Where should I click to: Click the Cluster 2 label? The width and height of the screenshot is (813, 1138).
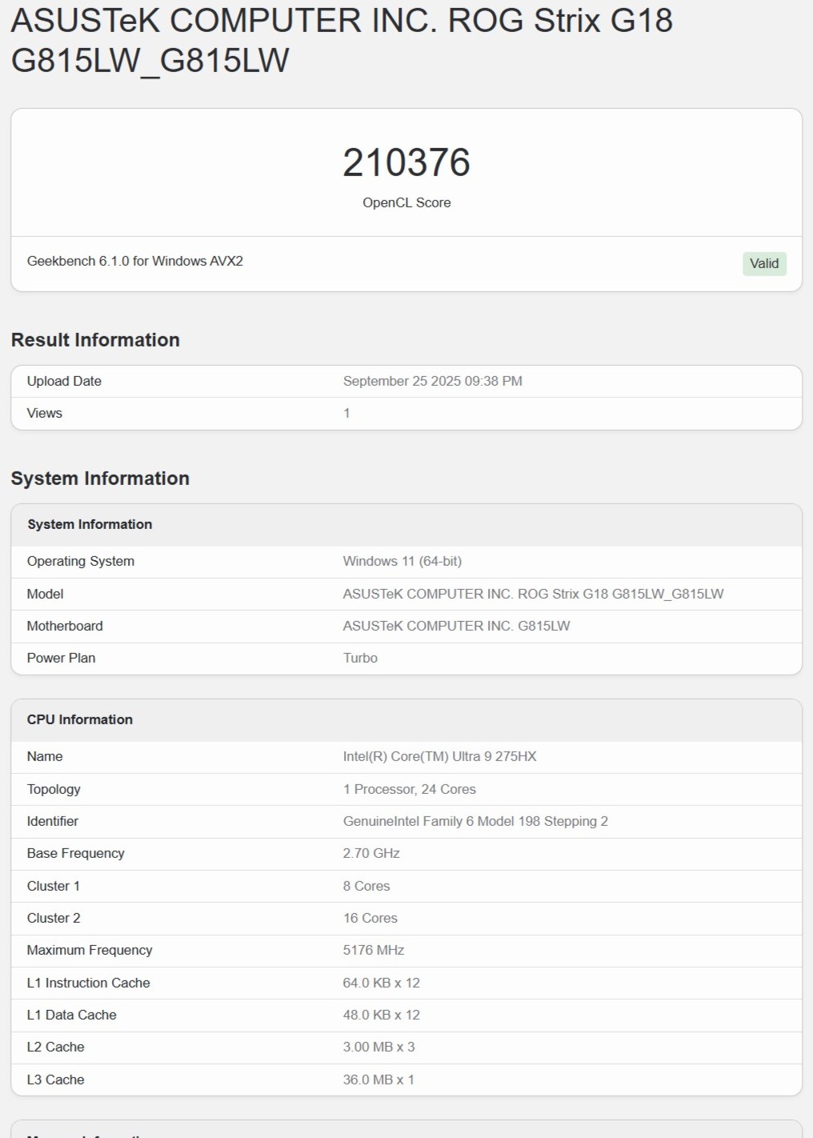(54, 918)
